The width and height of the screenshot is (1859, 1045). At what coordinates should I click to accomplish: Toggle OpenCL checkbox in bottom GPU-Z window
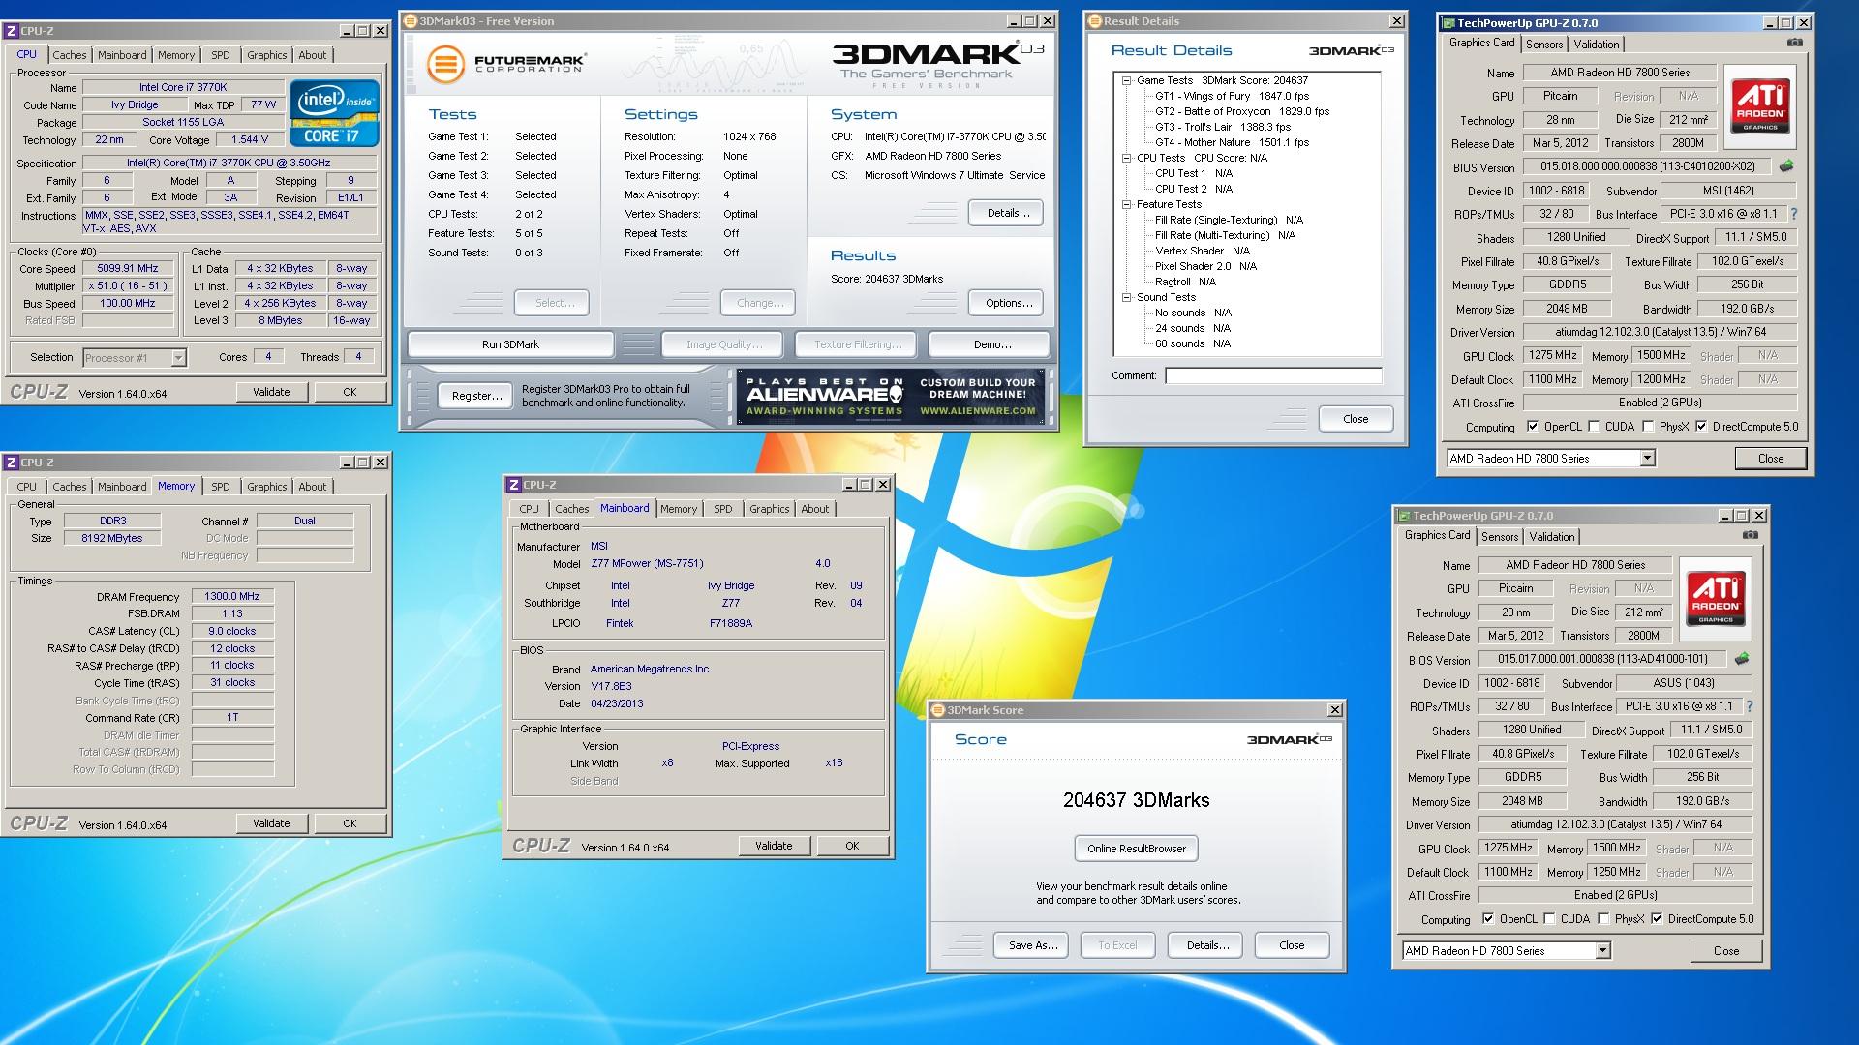click(x=1488, y=919)
